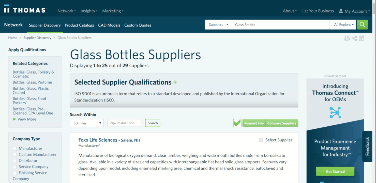The height and width of the screenshot is (183, 376).
Task: Open the Suppliers search type dropdown
Action: coord(218,25)
